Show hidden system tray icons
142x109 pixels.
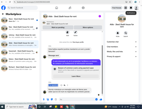120,107
